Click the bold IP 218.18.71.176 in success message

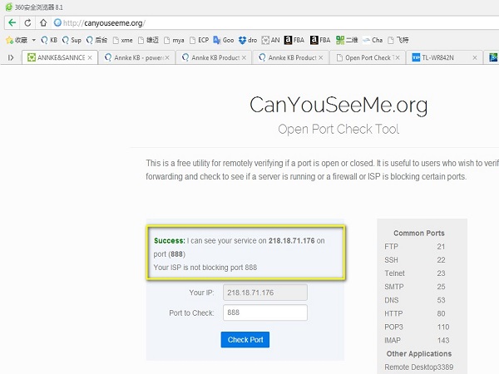coord(292,241)
